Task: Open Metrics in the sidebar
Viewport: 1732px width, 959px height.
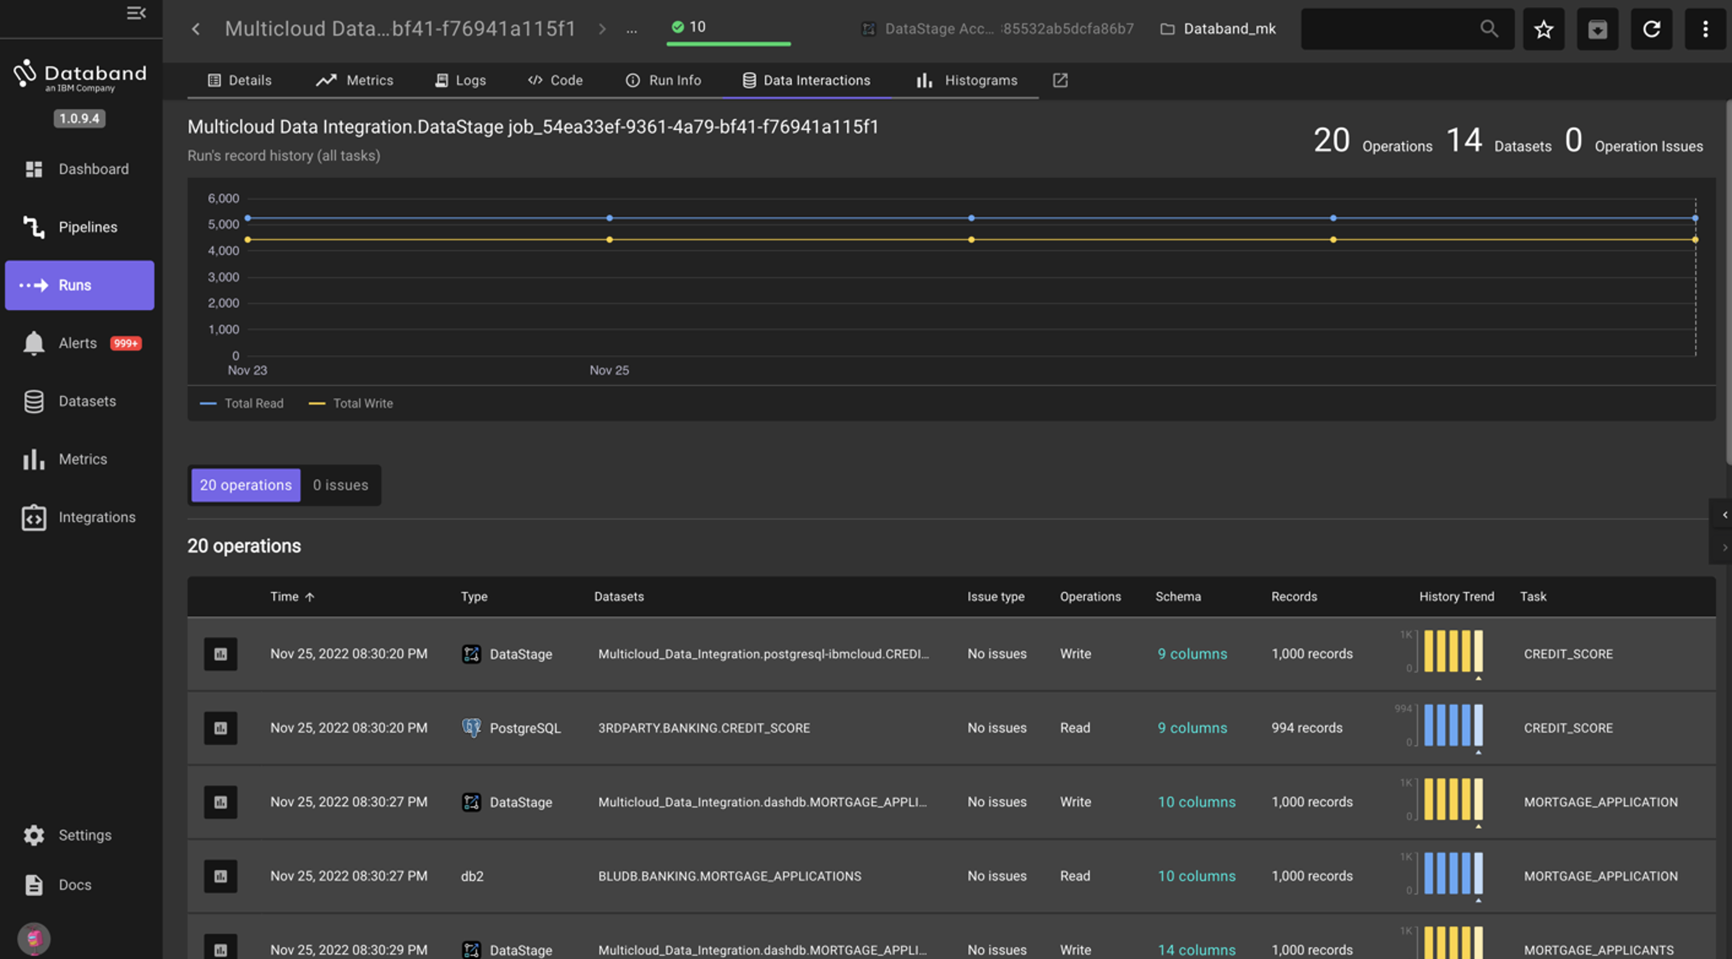Action: pos(79,460)
